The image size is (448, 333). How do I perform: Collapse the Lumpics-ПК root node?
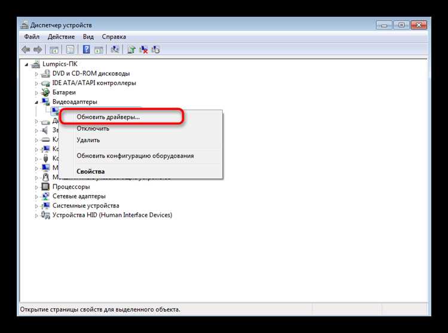pyautogui.click(x=26, y=65)
